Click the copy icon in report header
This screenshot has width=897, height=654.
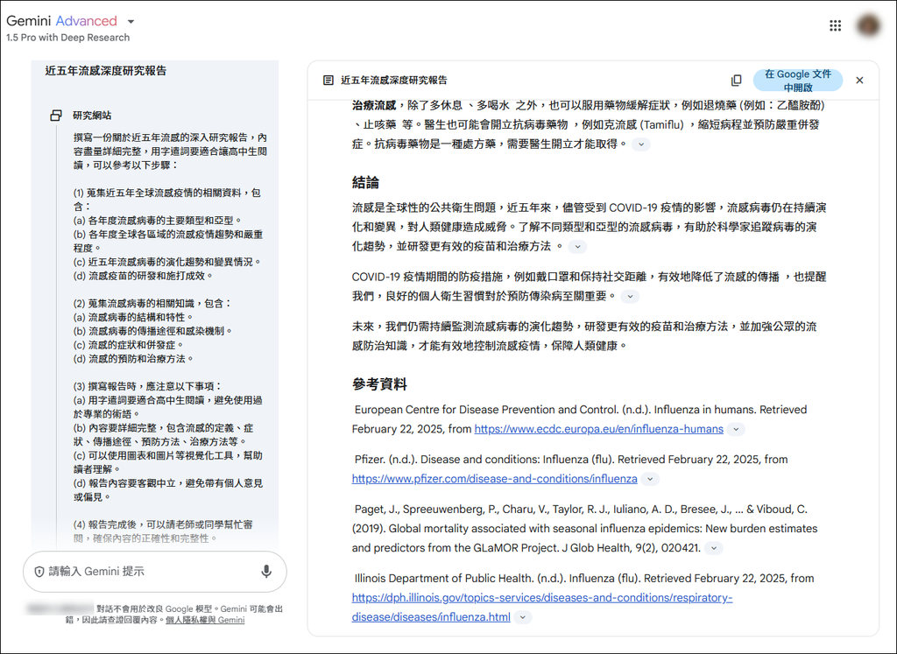pyautogui.click(x=736, y=80)
